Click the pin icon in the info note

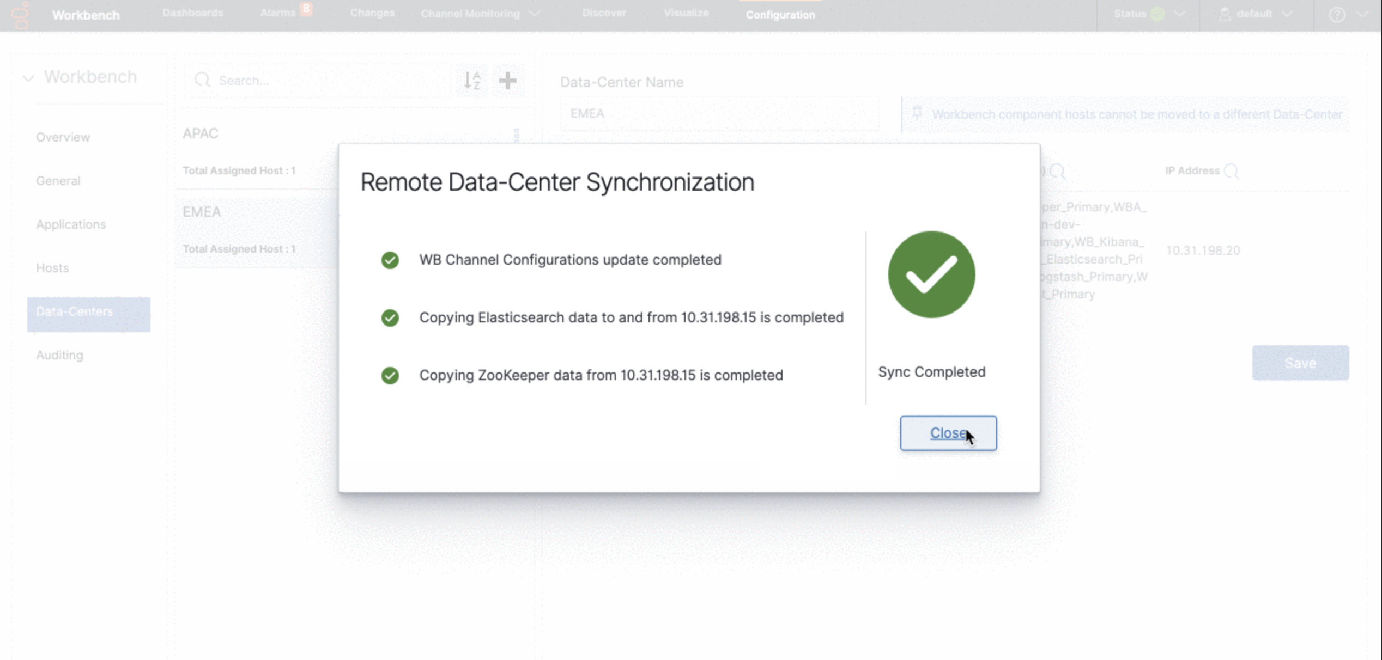point(917,113)
